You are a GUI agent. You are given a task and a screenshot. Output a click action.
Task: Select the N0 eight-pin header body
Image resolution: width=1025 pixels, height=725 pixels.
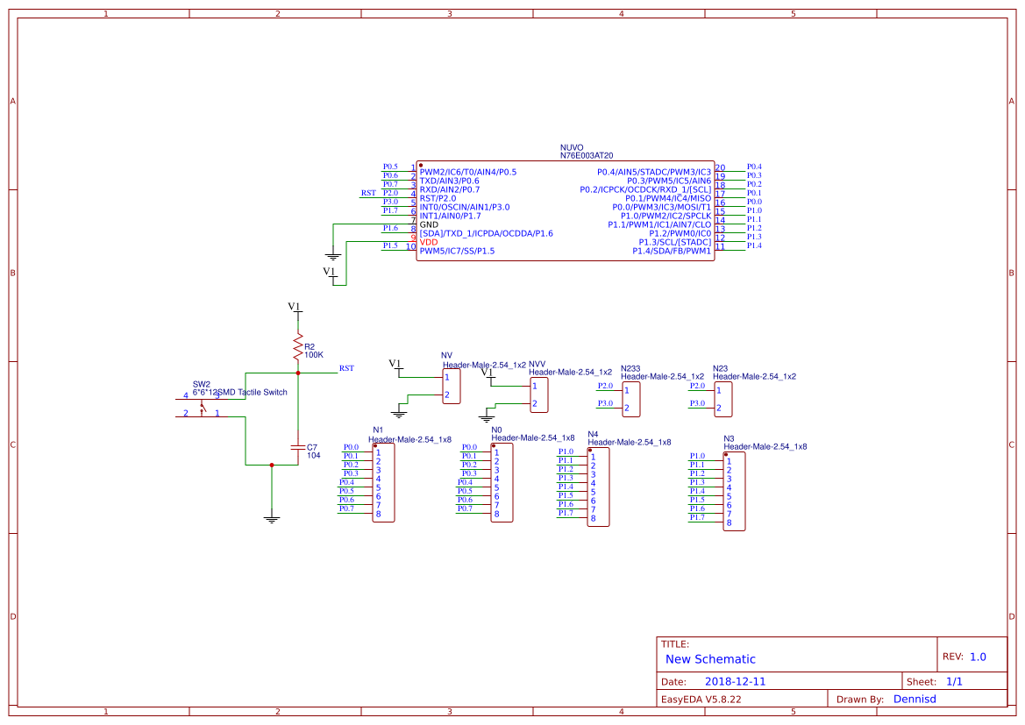point(502,483)
